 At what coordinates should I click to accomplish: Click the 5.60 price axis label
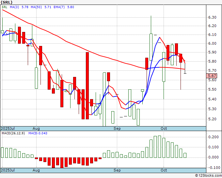pyautogui.click(x=212, y=80)
